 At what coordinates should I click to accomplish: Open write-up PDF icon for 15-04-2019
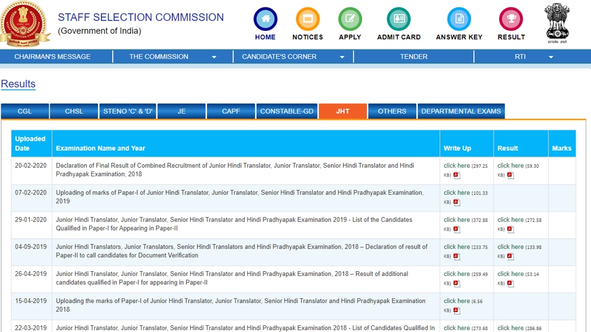456,310
